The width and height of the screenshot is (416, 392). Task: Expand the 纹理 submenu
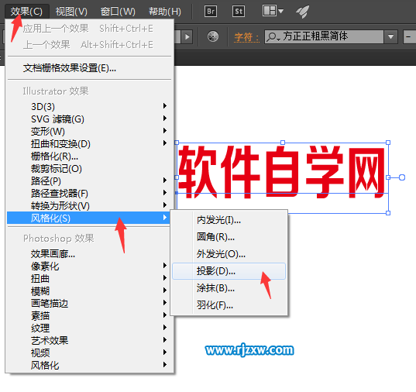[x=89, y=328]
